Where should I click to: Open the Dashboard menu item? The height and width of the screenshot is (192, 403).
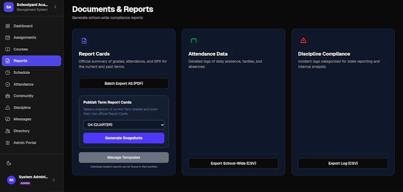[31, 26]
